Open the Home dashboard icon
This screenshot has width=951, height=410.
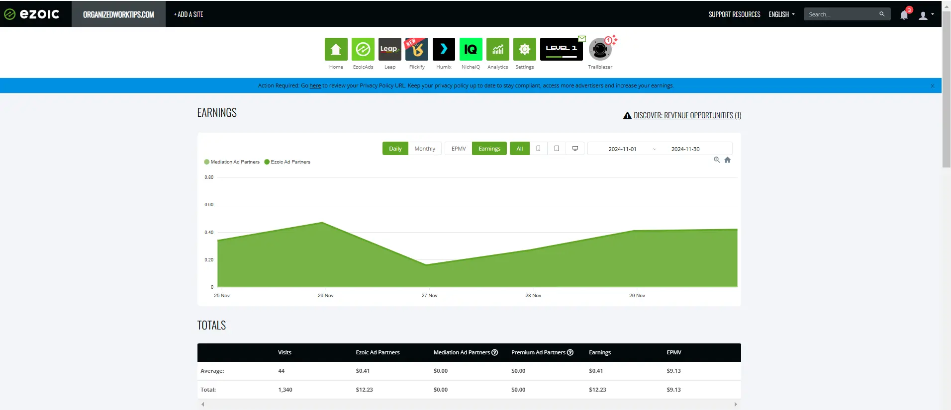pyautogui.click(x=336, y=49)
